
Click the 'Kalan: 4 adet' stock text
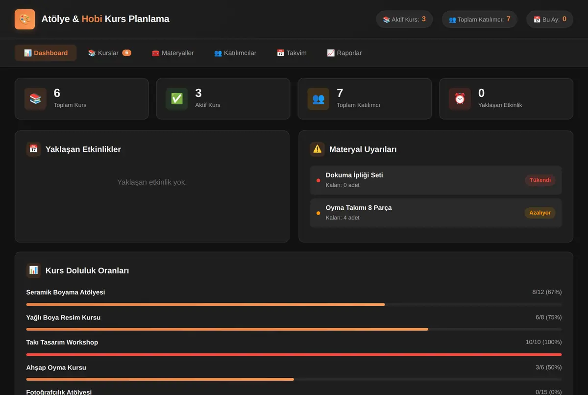pyautogui.click(x=343, y=218)
